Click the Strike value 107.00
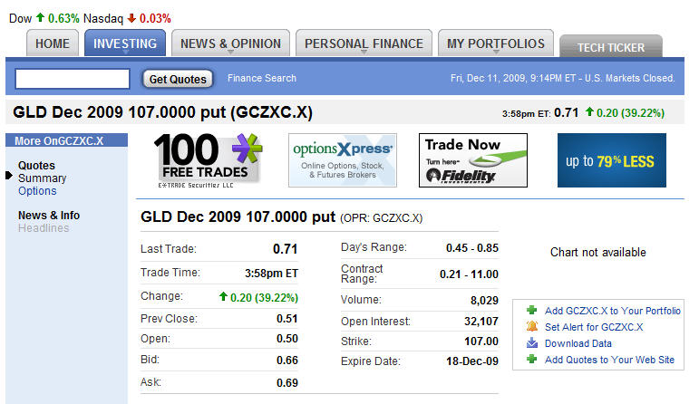 coord(481,341)
